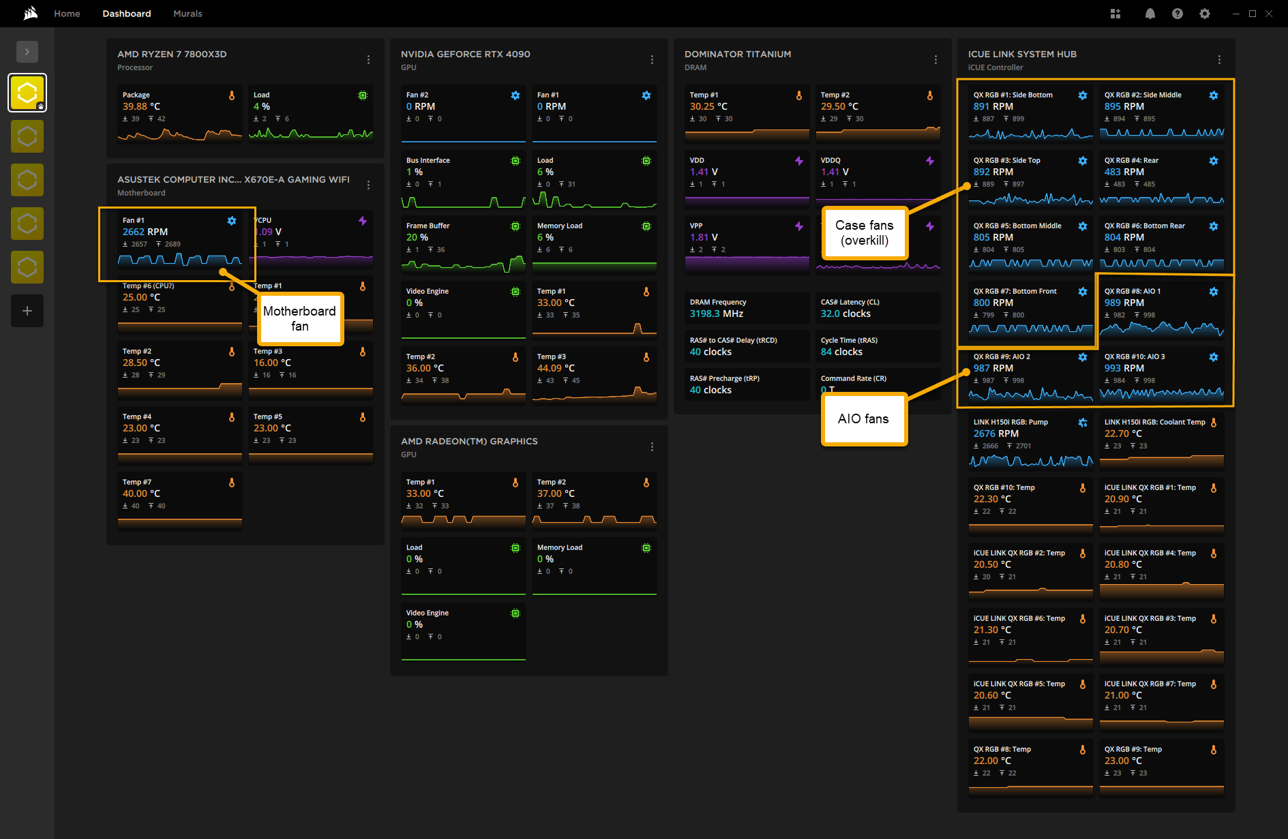This screenshot has height=839, width=1288.
Task: Click chip icon on Frame Buffer tile
Action: [x=515, y=226]
